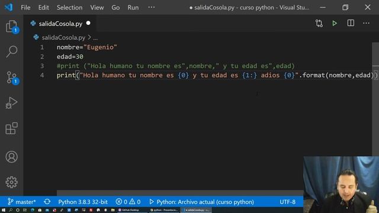Click line number 1 in gutter

tap(42, 47)
